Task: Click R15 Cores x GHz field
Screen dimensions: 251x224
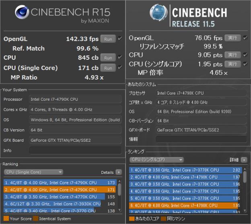Action: 75,110
